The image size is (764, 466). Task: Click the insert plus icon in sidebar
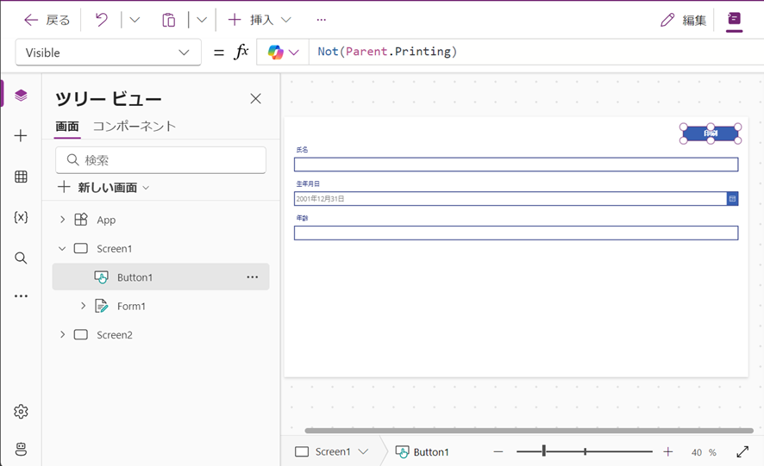point(21,135)
